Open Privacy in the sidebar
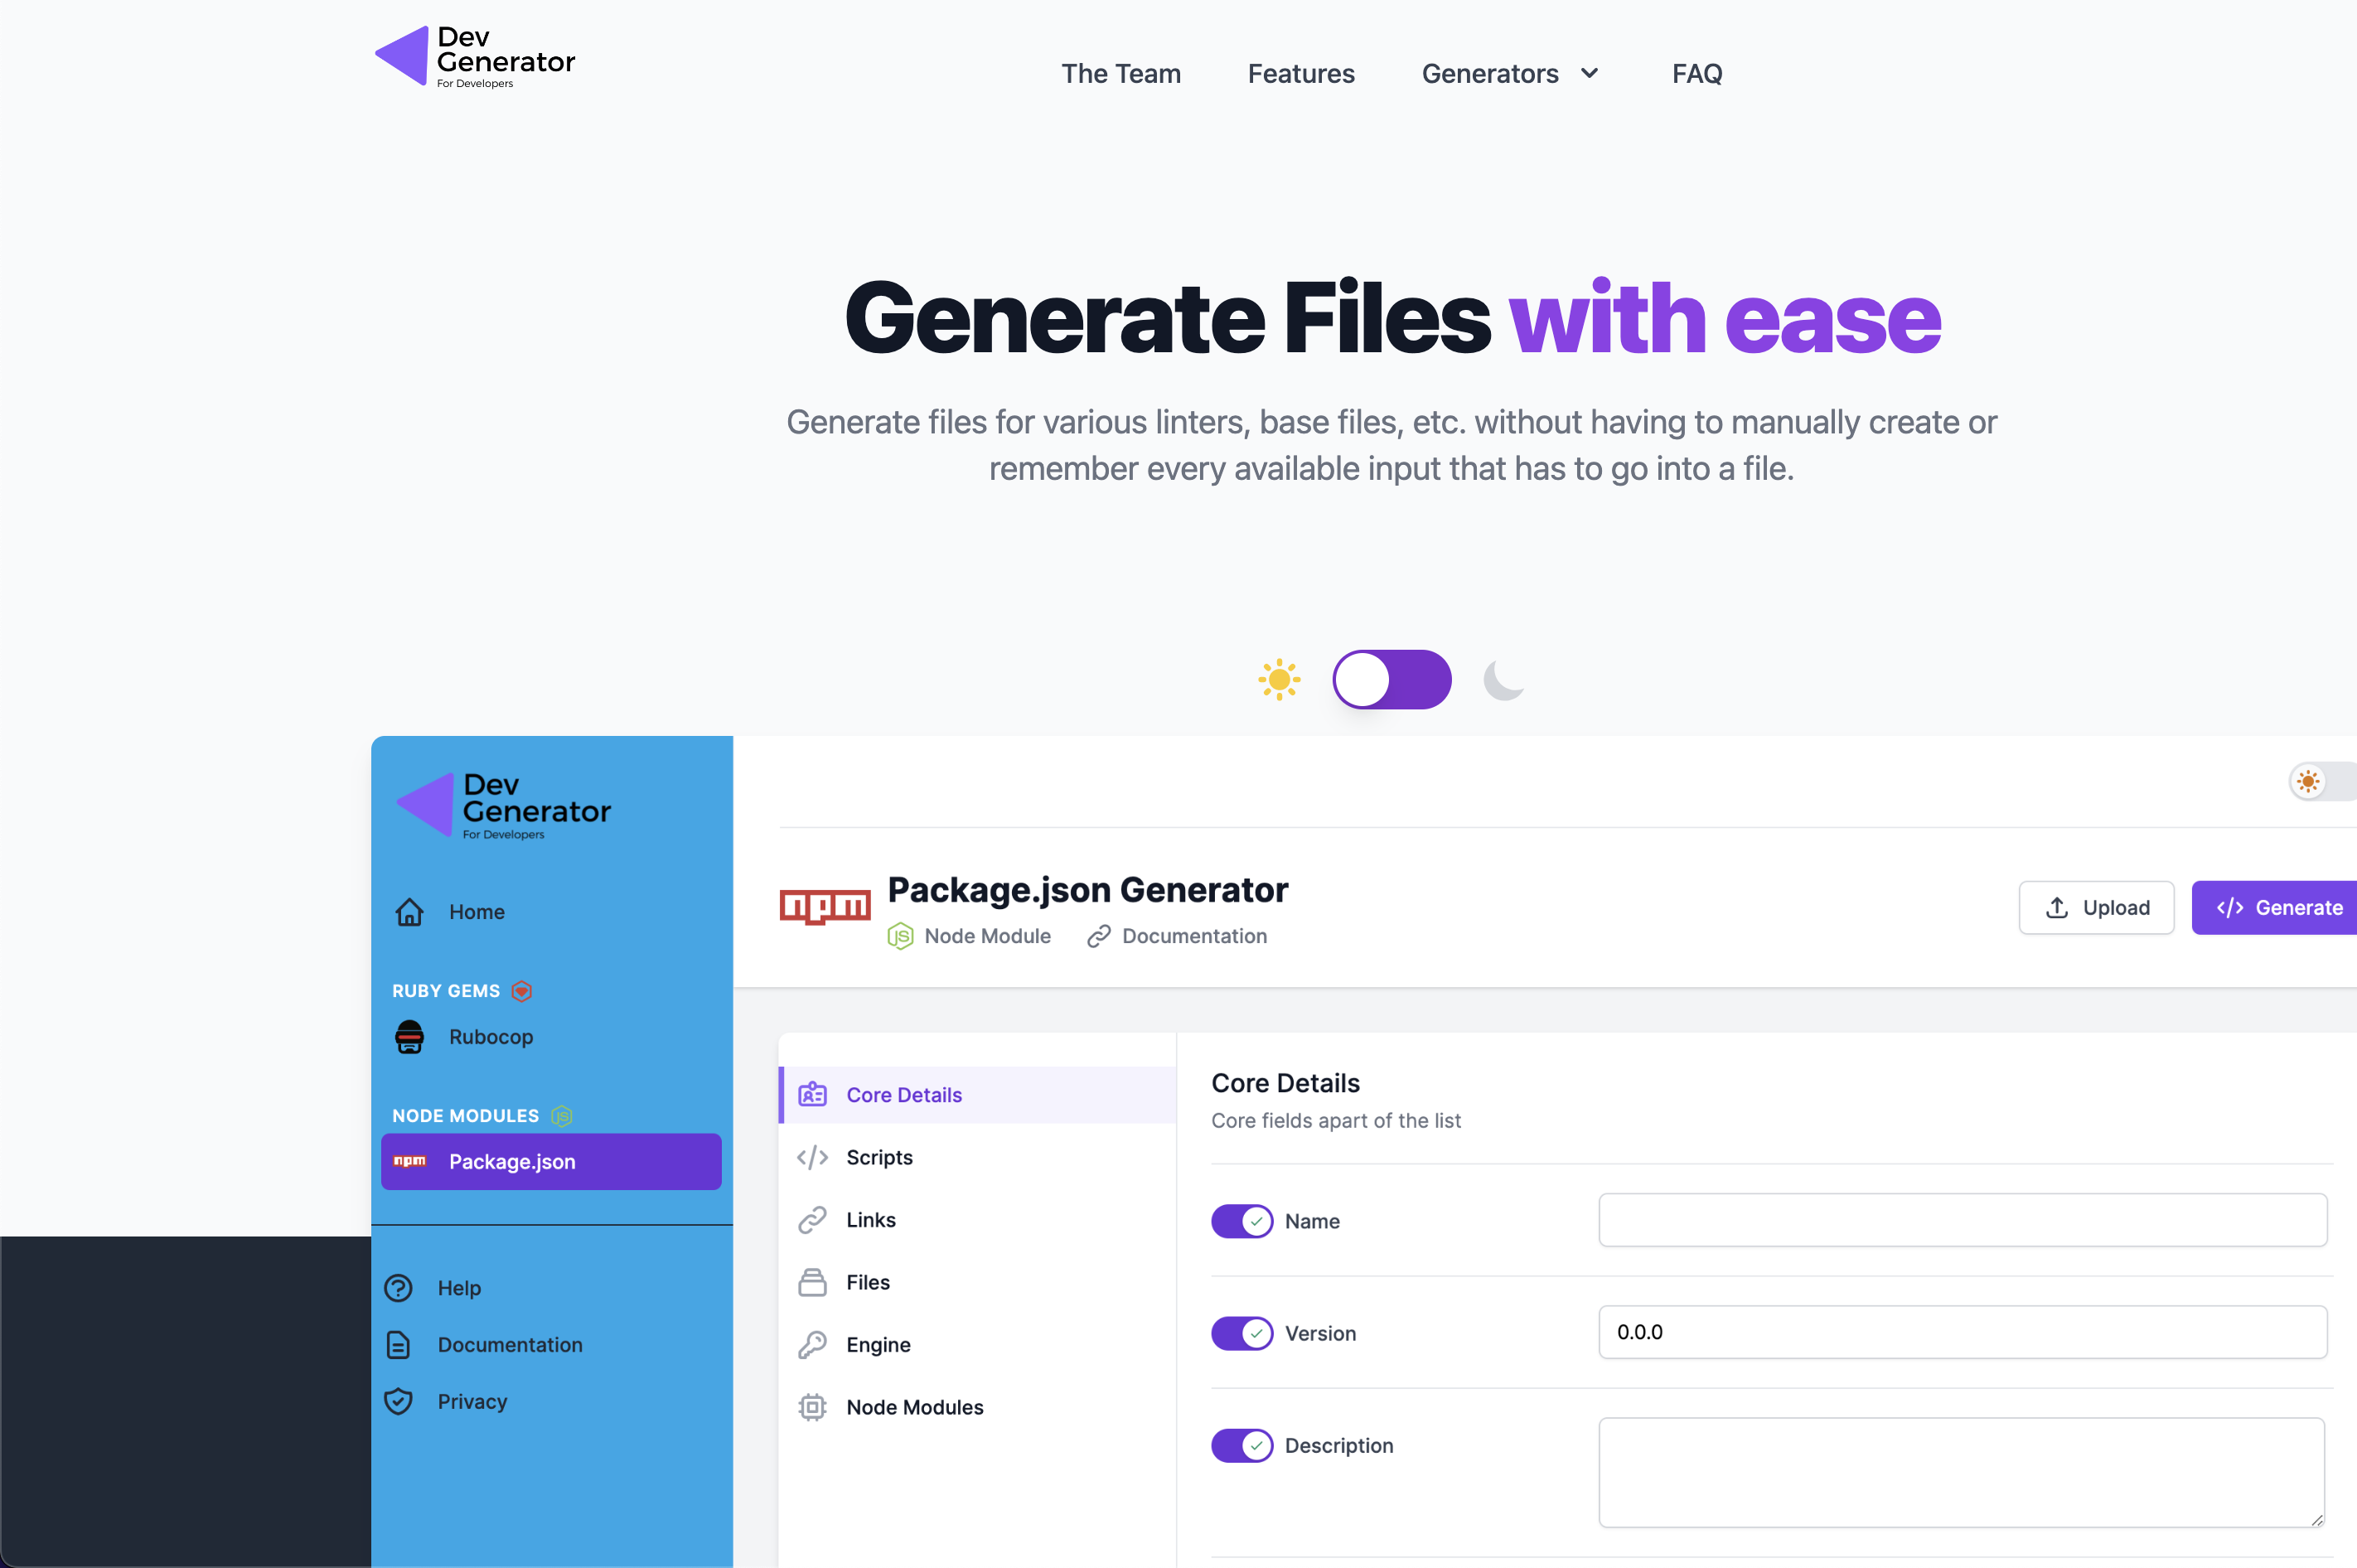2357x1568 pixels. coord(472,1401)
